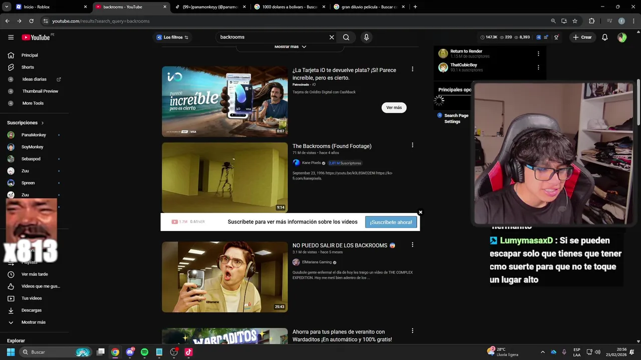Click Ver más on the iO ad
Screen dimensions: 641x360
394,107
